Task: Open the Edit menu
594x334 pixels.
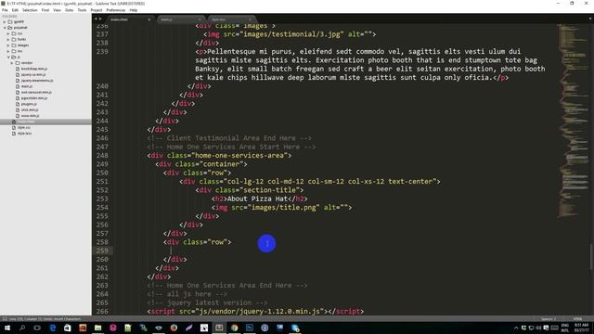Action: [15, 10]
